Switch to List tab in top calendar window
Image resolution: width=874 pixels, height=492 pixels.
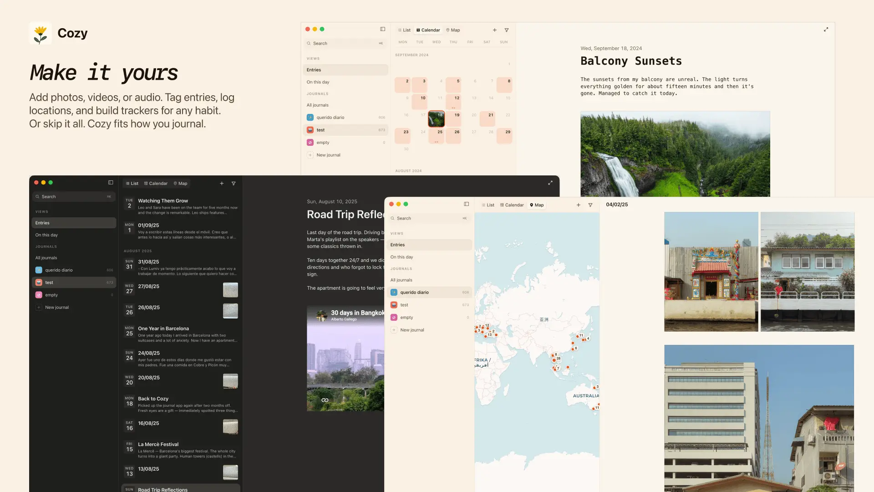pyautogui.click(x=404, y=30)
